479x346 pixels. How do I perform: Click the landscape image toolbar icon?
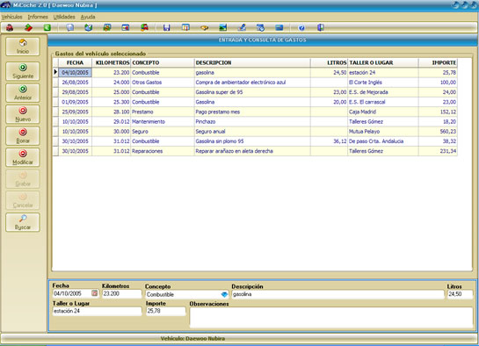click(x=222, y=28)
